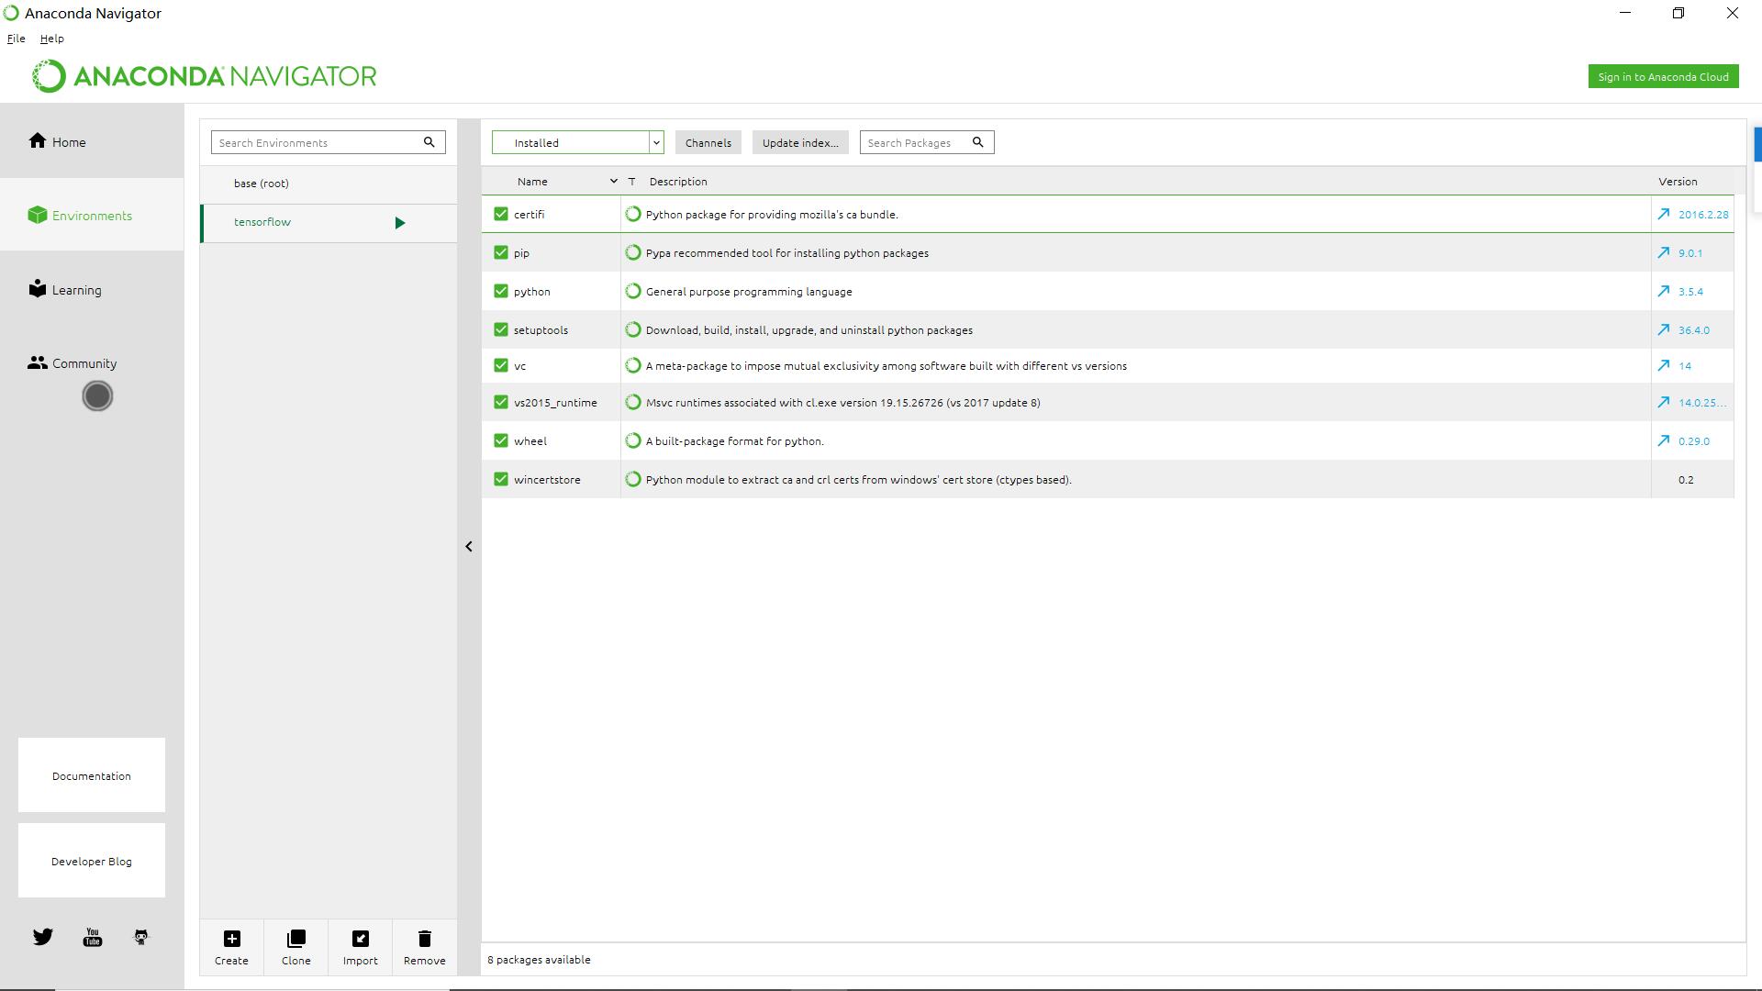Screen dimensions: 1762x991
Task: Click the Channels button
Action: [x=708, y=142]
